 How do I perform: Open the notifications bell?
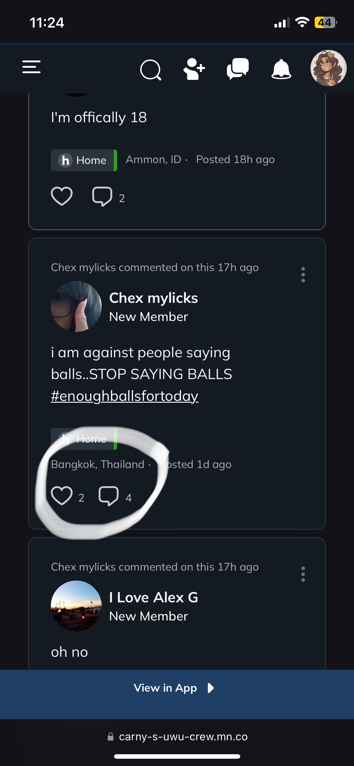pos(281,69)
